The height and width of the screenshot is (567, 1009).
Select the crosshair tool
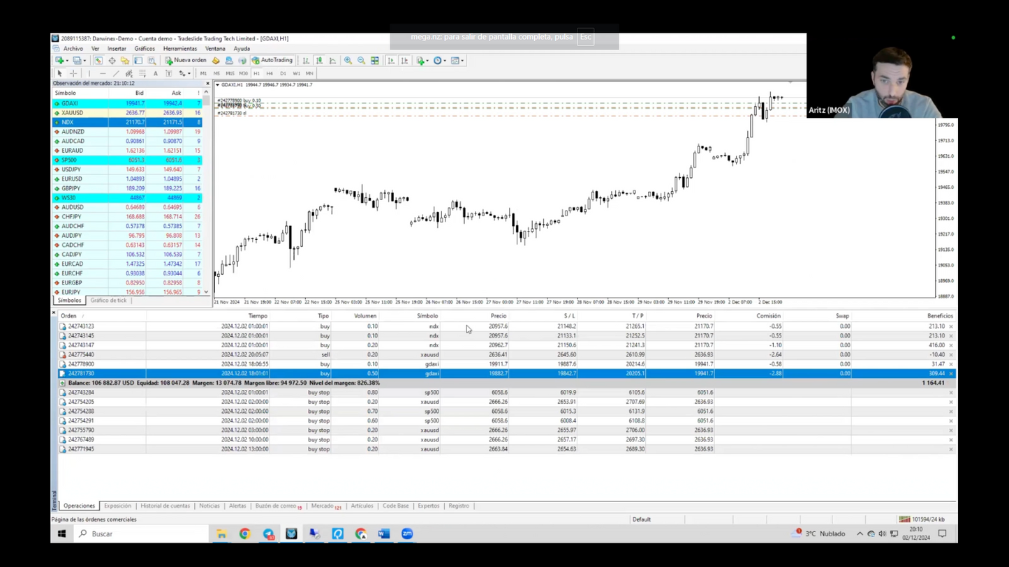point(73,73)
